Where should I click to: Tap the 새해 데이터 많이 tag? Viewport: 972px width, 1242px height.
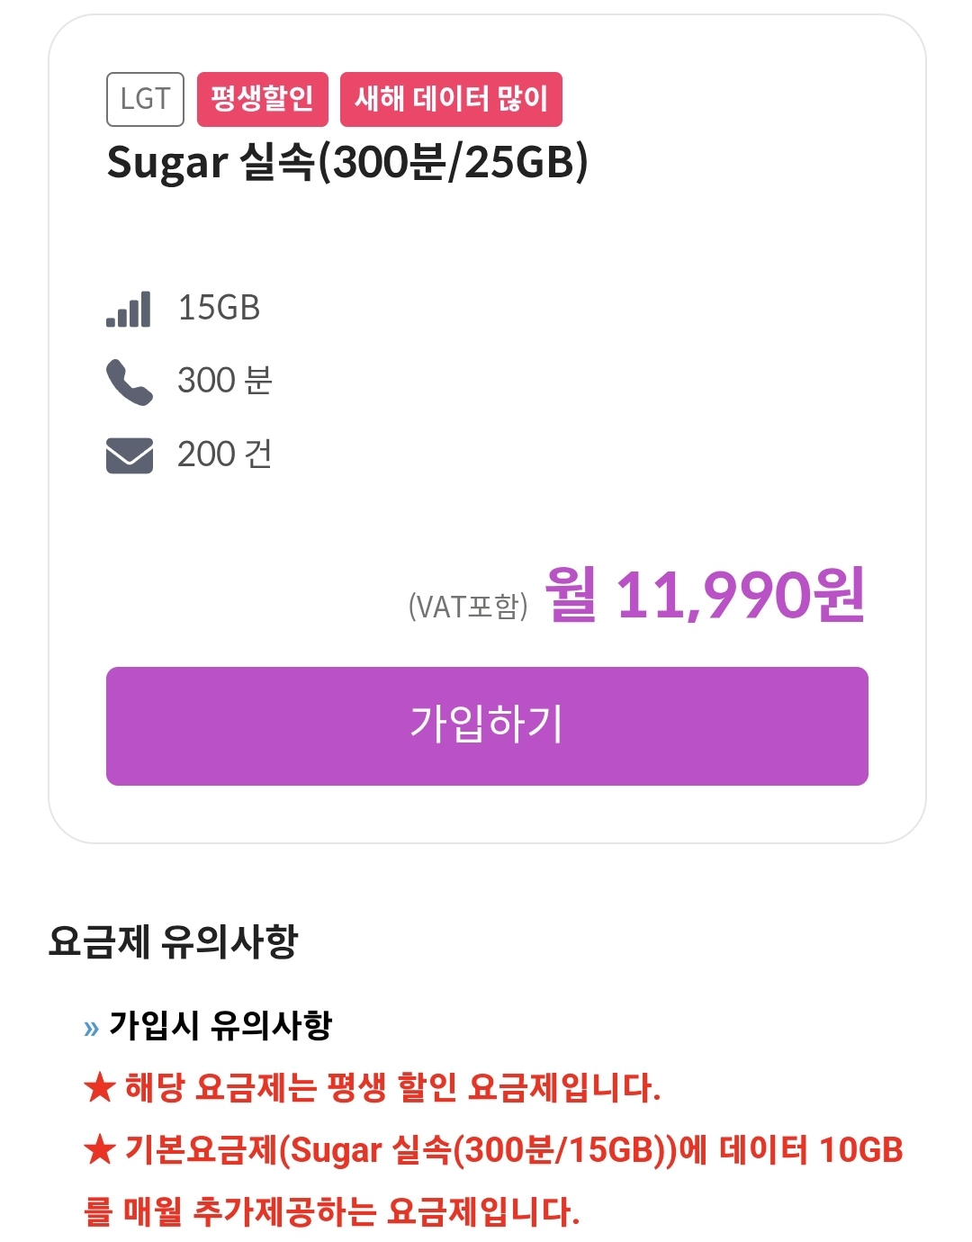451,99
